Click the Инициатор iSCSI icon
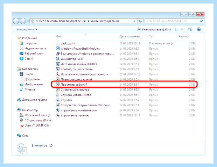217x167 pixels. tap(57, 59)
